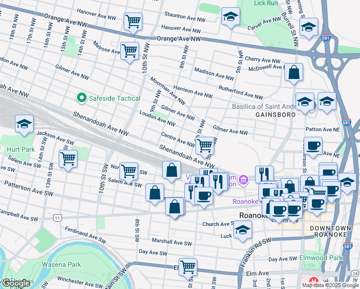This screenshot has width=360, height=289.
Task: Click the school marker at downtown's east edge near I-581
Action: pyautogui.click(x=347, y=184)
